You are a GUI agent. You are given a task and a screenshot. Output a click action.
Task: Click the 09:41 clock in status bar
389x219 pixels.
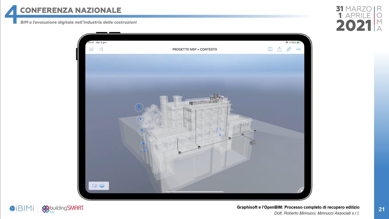click(x=91, y=43)
